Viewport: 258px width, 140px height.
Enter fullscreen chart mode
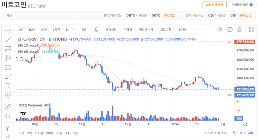252,30
